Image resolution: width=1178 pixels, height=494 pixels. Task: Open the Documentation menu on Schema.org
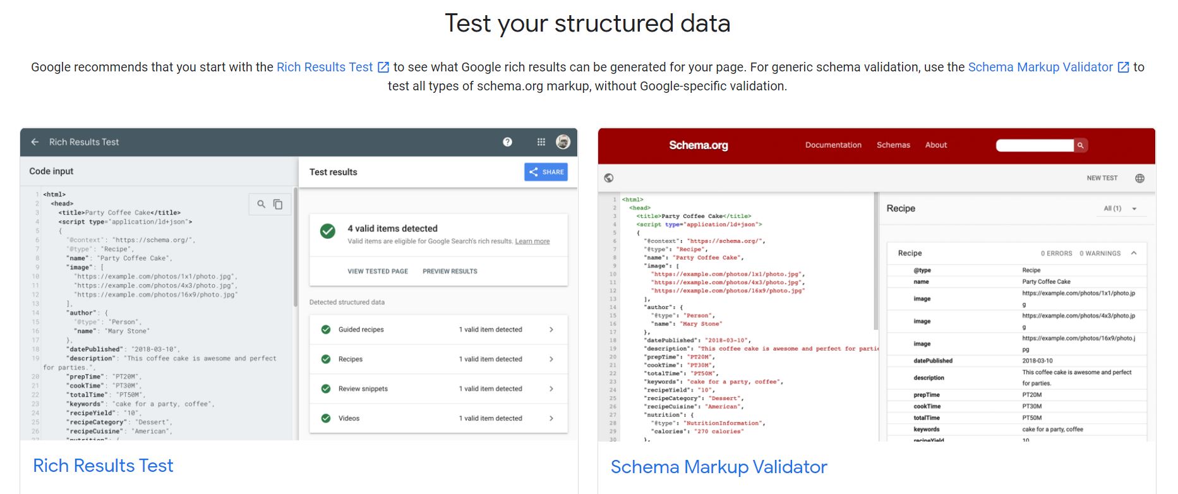tap(833, 145)
